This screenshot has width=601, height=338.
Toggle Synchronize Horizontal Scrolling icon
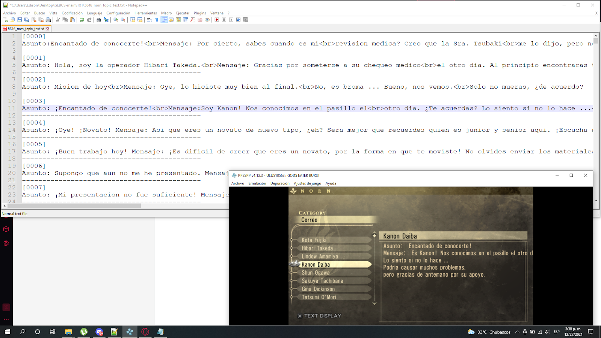click(140, 20)
